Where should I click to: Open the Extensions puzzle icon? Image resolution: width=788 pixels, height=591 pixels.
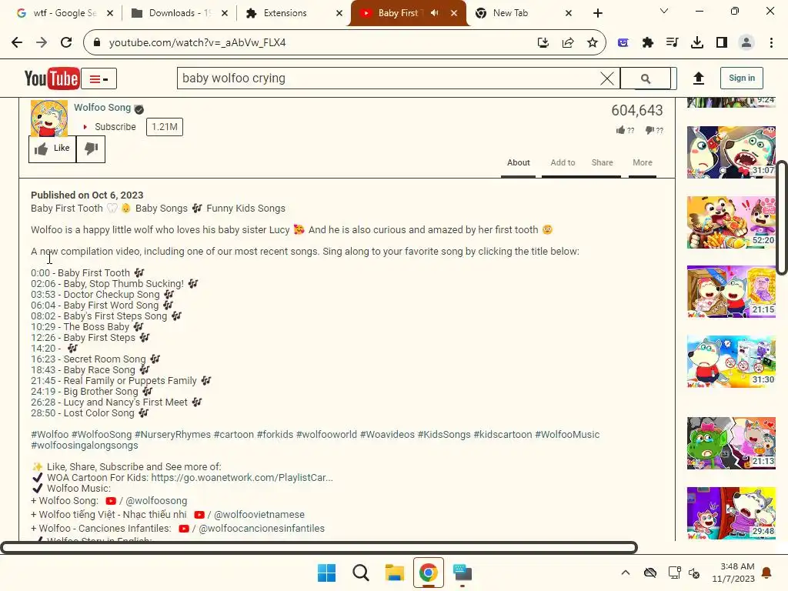click(x=648, y=43)
